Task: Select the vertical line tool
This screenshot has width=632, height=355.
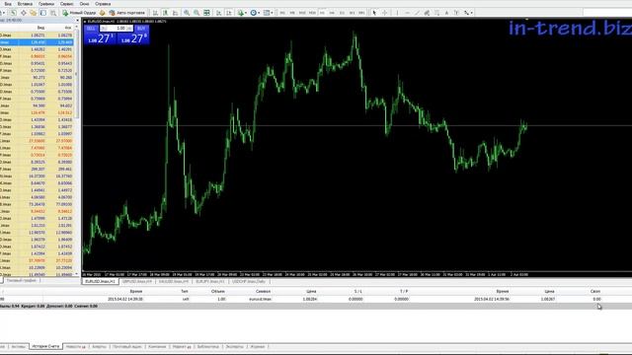Action: [397, 13]
